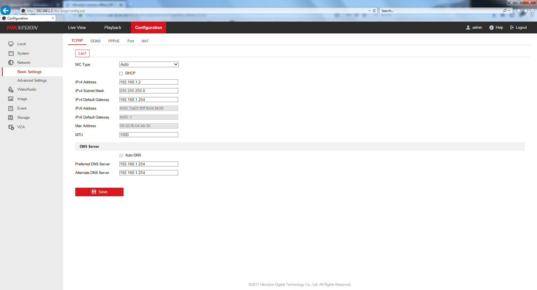The height and width of the screenshot is (290, 537).
Task: Click the Local monitor icon in sidebar
Action: (11, 44)
